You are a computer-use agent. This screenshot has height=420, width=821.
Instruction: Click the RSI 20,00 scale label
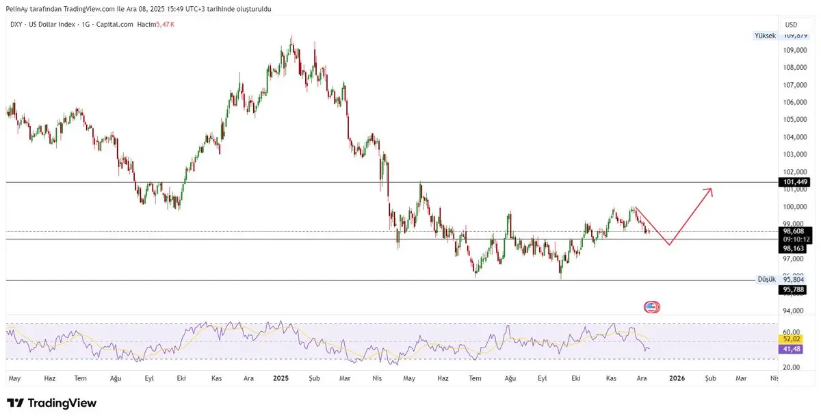click(793, 367)
